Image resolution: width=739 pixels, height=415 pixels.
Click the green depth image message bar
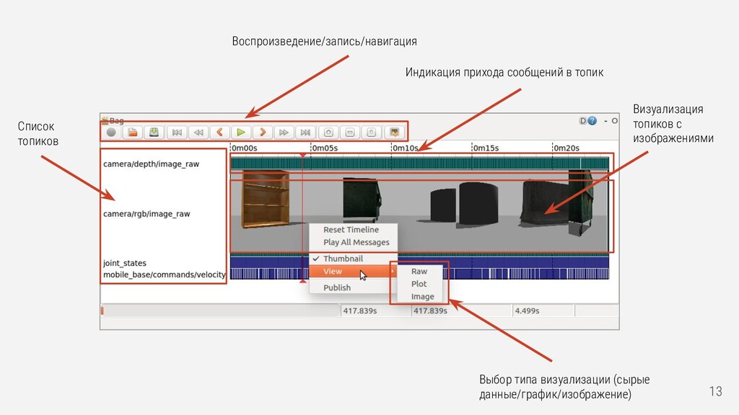click(x=419, y=164)
